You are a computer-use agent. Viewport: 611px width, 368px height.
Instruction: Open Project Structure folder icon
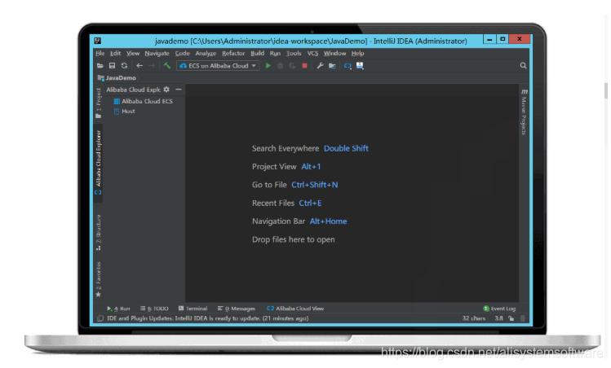(332, 66)
